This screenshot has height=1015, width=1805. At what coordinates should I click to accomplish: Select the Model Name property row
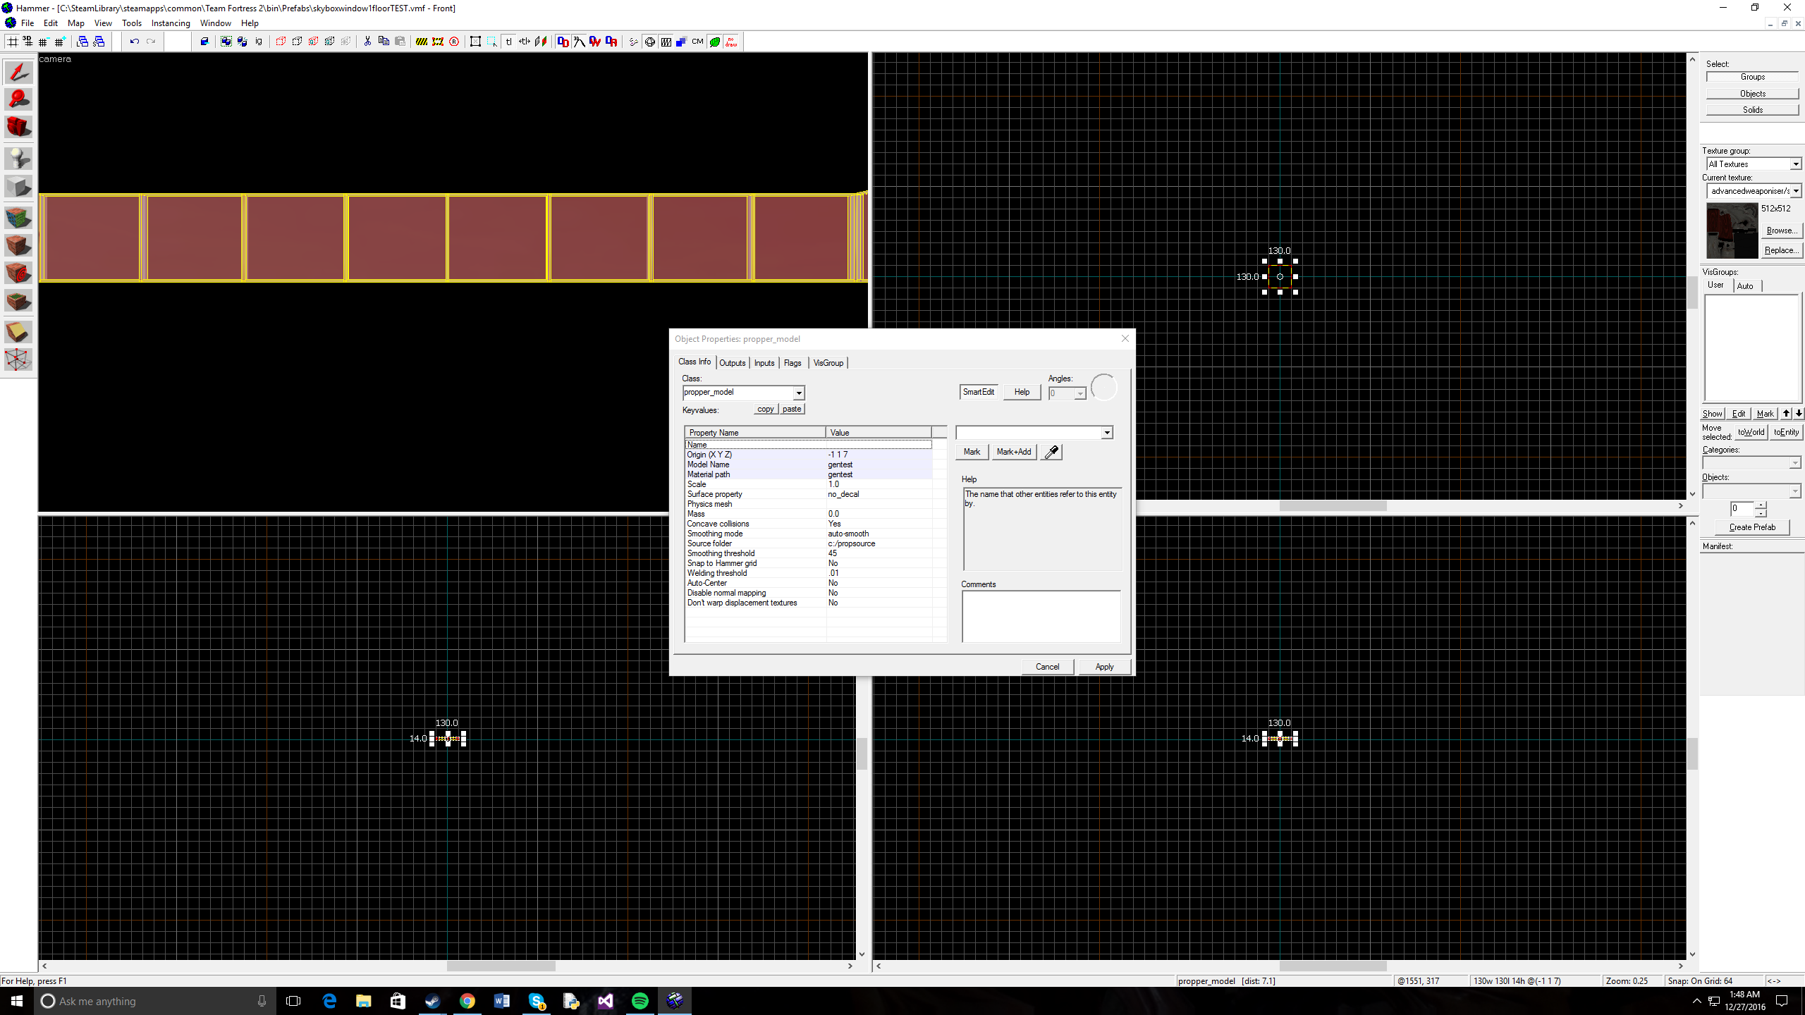809,465
